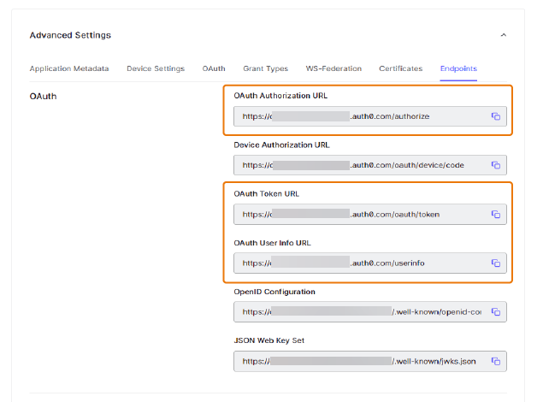Click the 'OpenID Configuration' label
Viewport: 543px width, 402px height.
click(x=274, y=292)
